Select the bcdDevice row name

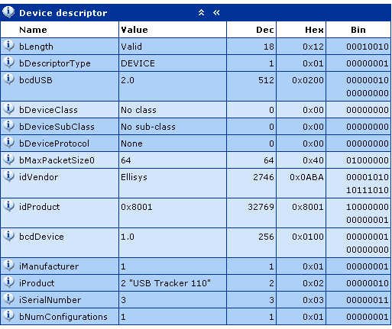point(41,237)
